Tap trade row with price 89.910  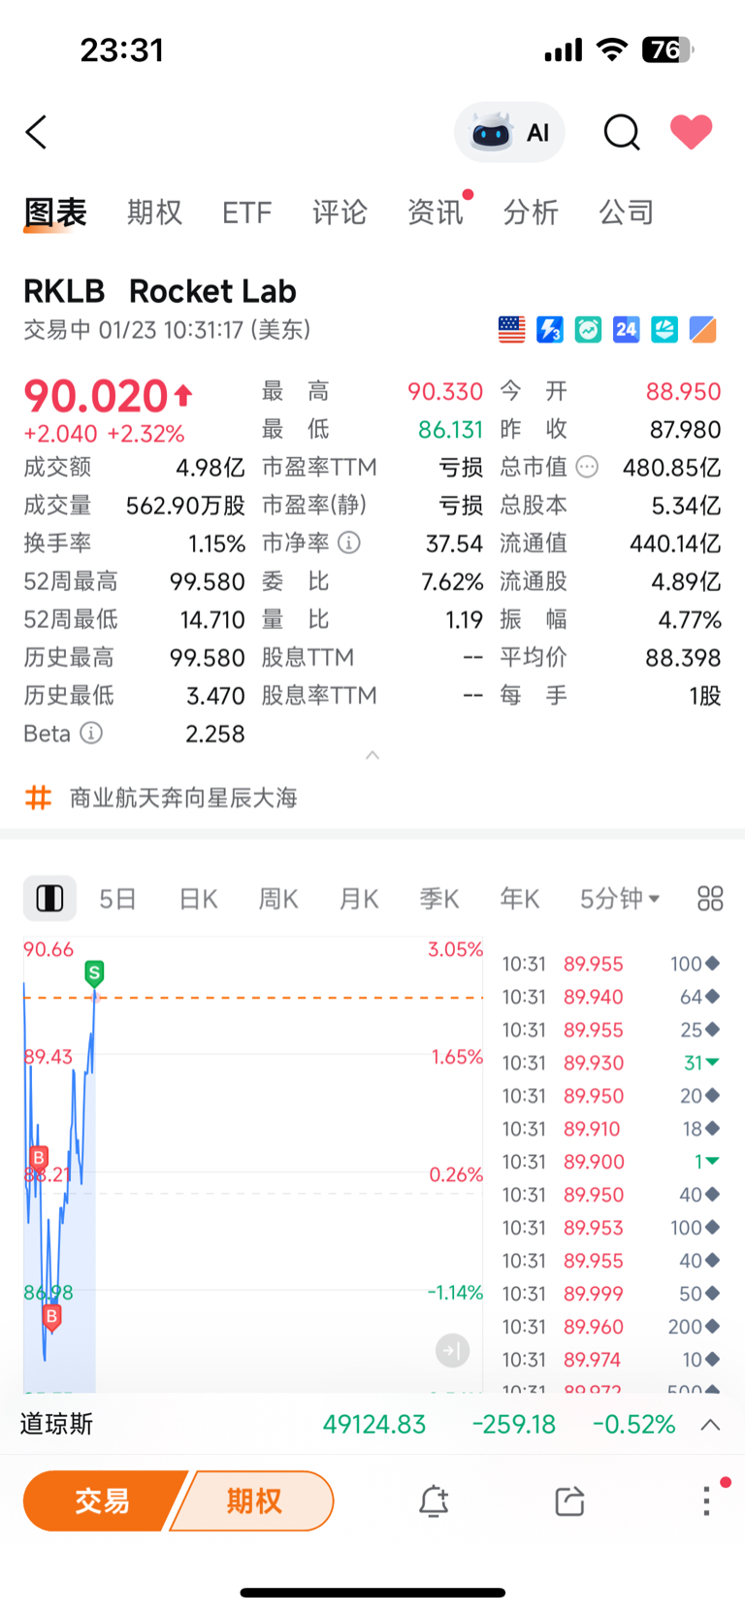tap(611, 1129)
